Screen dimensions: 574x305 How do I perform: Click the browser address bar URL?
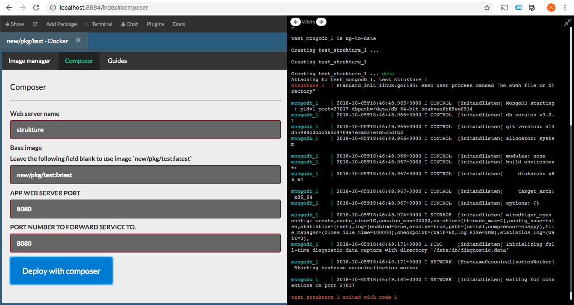(104, 8)
